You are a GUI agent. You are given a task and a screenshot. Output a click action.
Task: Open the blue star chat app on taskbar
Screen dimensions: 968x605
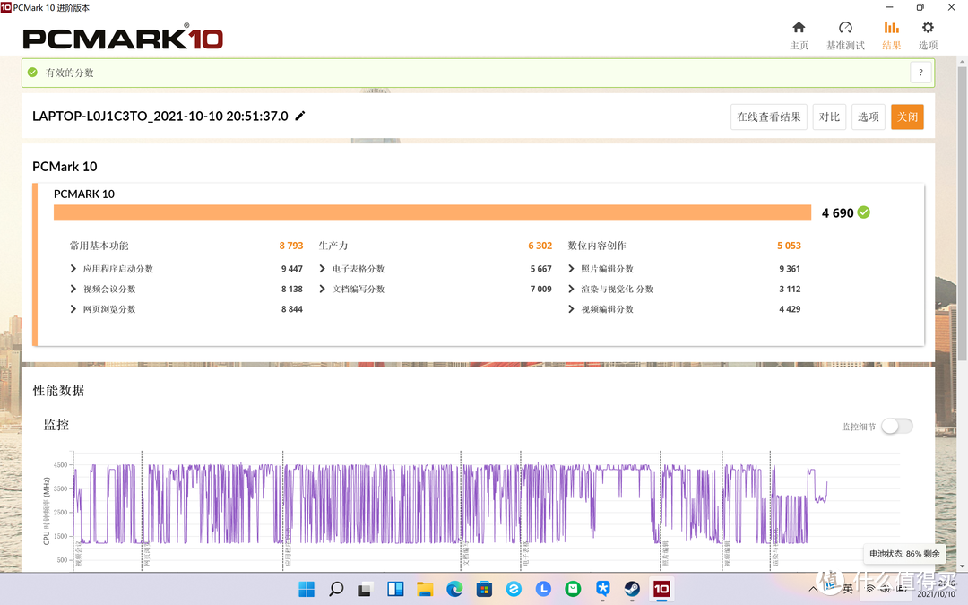pyautogui.click(x=602, y=589)
